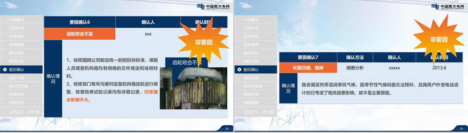Click the orange 齿轮咬合不紧 cell
Screen dimensions: 468x133
coord(80,34)
